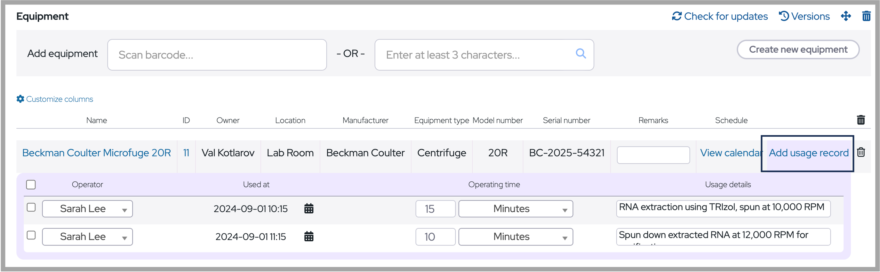This screenshot has height=272, width=880.
Task: Open calendar picker for 2024-09-01 10:15
Action: coord(308,208)
